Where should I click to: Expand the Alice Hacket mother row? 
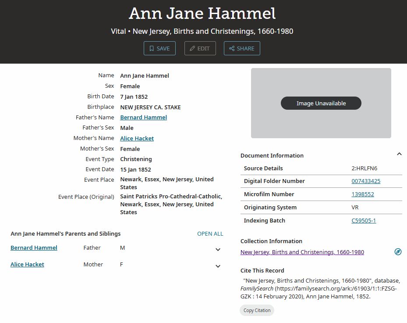(218, 266)
